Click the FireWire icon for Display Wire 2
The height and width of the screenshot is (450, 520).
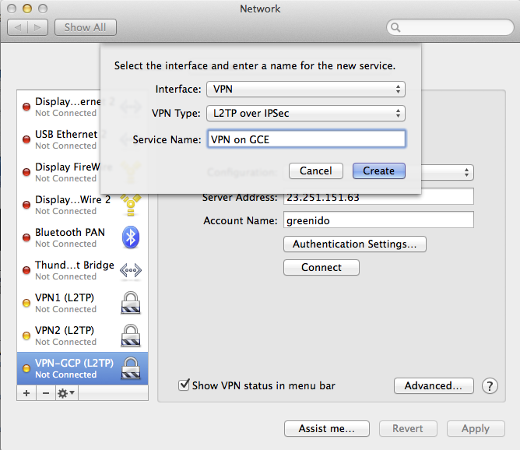point(130,205)
